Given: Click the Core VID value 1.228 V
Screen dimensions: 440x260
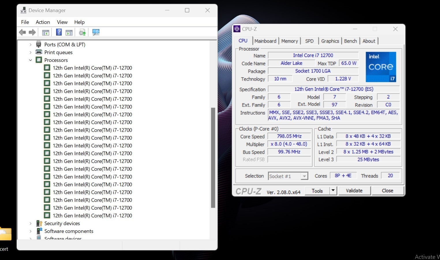Looking at the screenshot, I should (343, 79).
